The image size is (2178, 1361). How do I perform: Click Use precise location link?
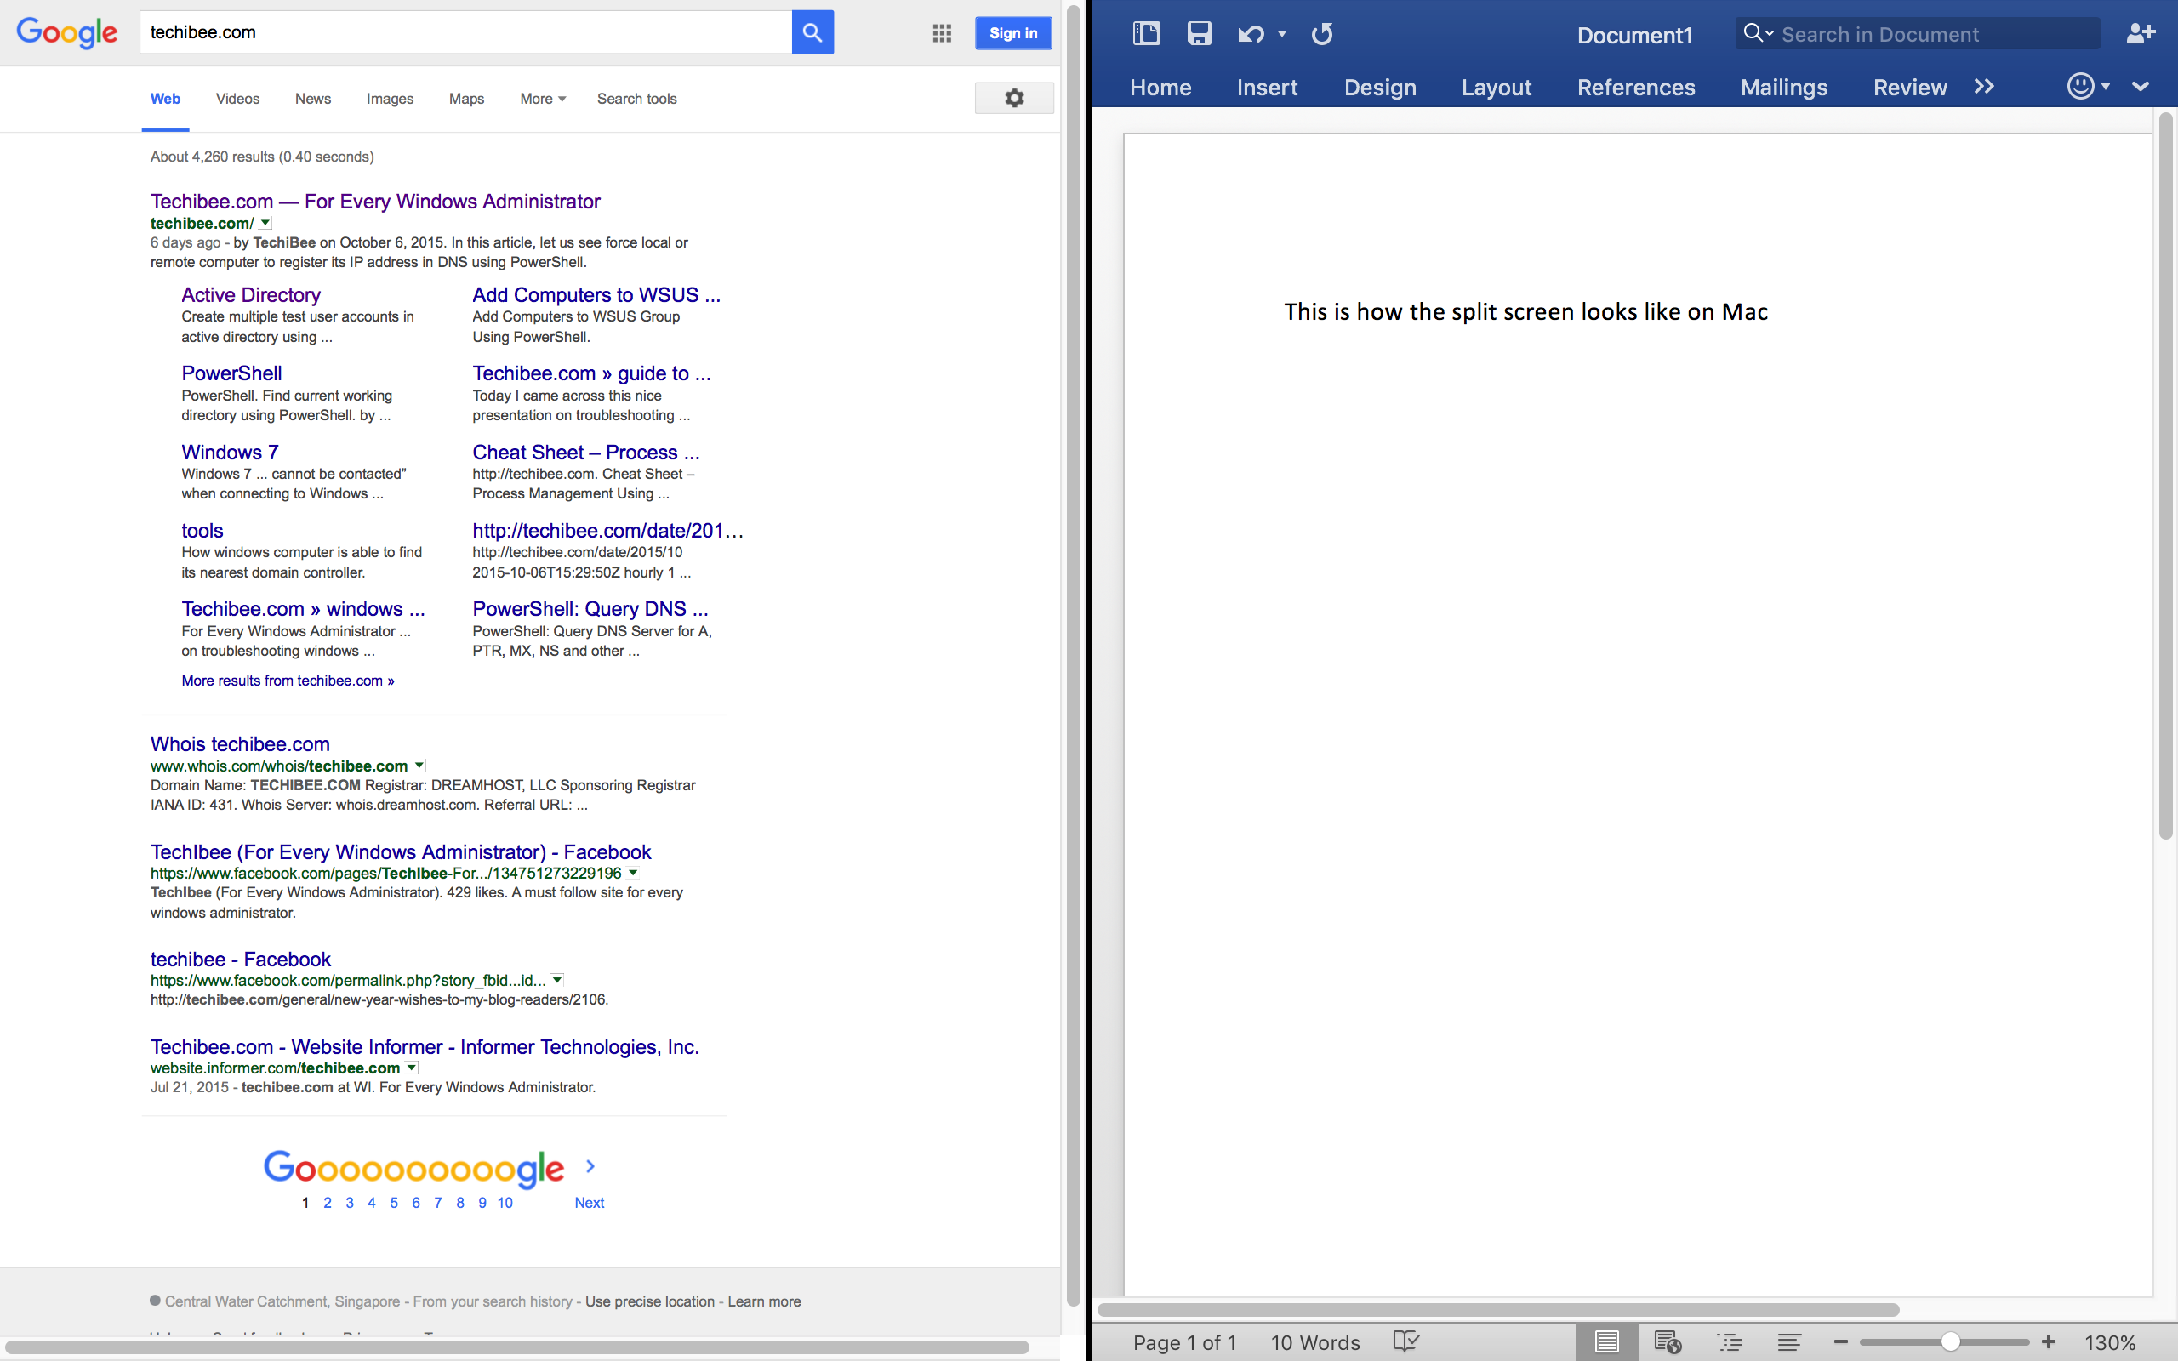650,1301
